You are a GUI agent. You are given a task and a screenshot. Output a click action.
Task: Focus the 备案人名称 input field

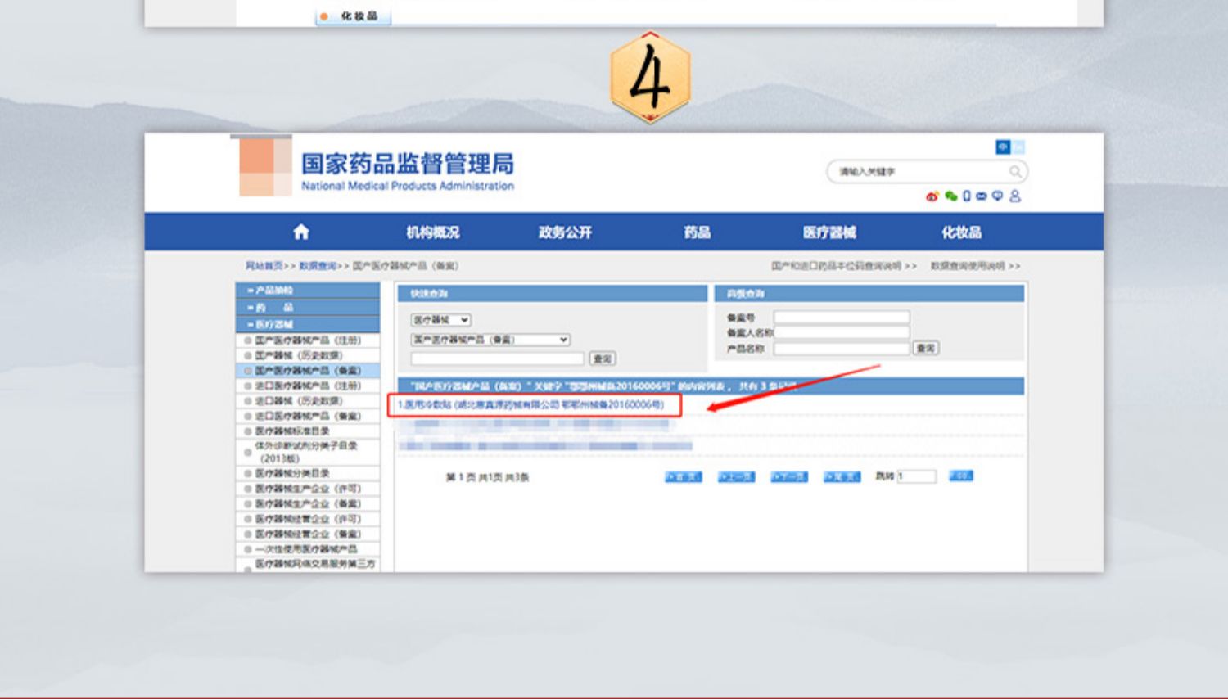pos(842,332)
